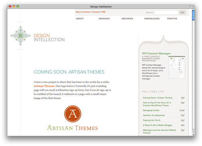Click the scrollbar down arrow

click(194, 134)
